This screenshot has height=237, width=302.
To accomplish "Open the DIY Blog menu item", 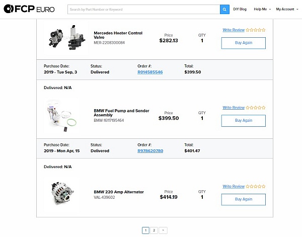I will click(x=240, y=9).
